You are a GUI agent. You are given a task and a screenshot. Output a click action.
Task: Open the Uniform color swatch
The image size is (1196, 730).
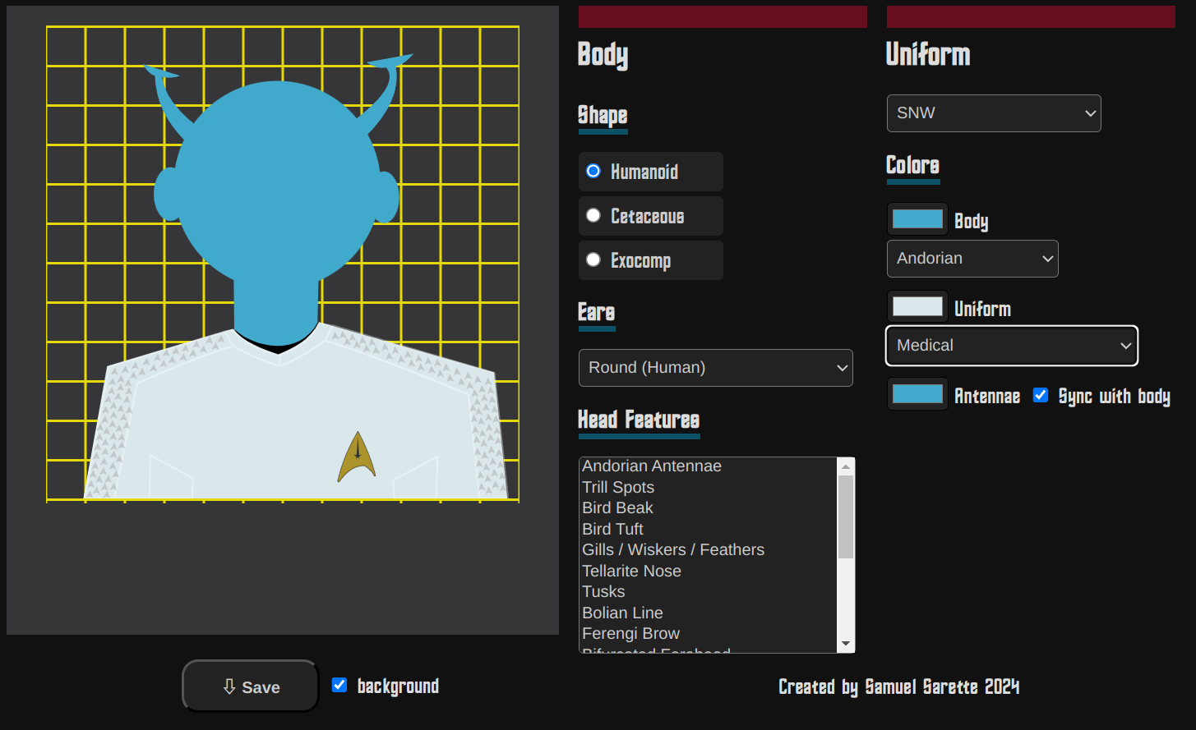tap(917, 307)
